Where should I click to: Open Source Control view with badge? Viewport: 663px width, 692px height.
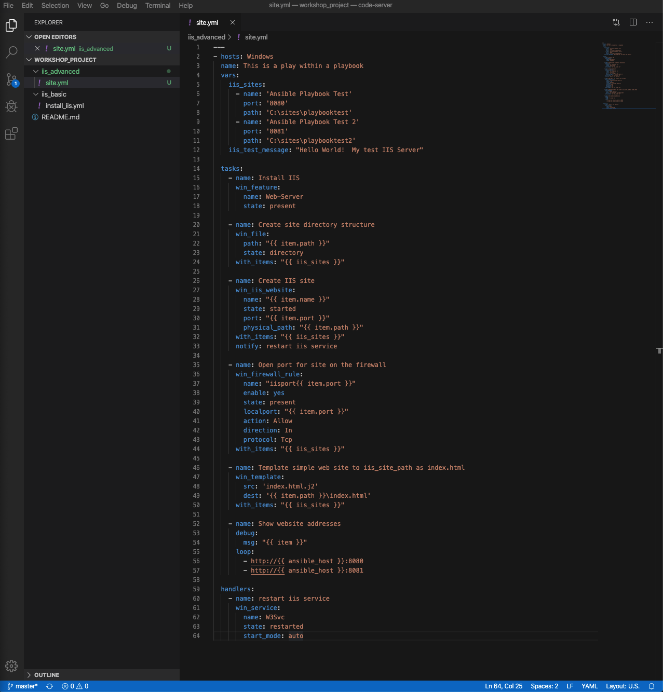click(x=11, y=79)
